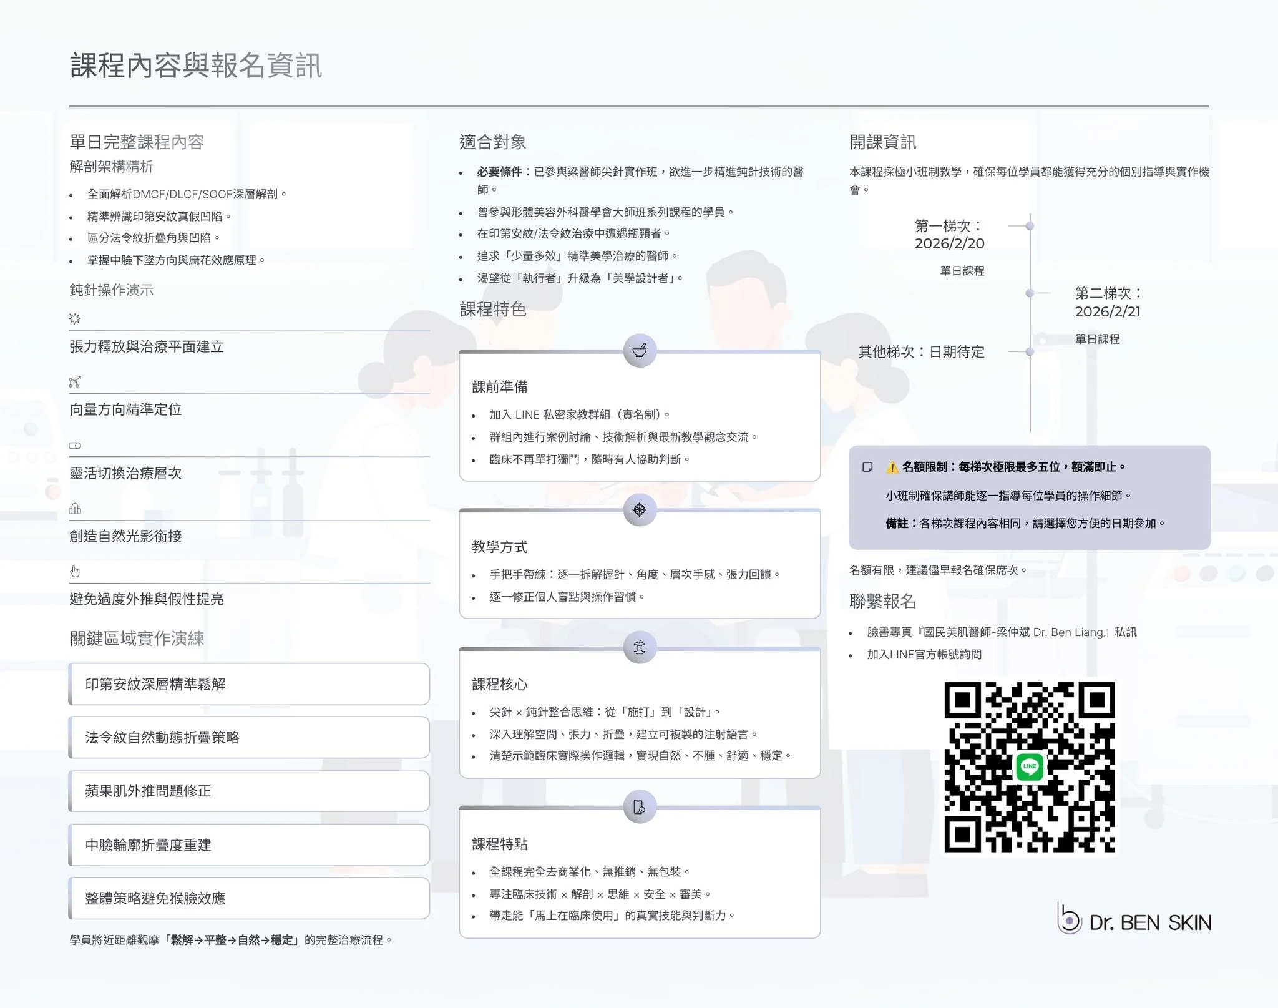Click the green LINE logo inside the QR code
Screen dimensions: 1278x1008
[1030, 766]
